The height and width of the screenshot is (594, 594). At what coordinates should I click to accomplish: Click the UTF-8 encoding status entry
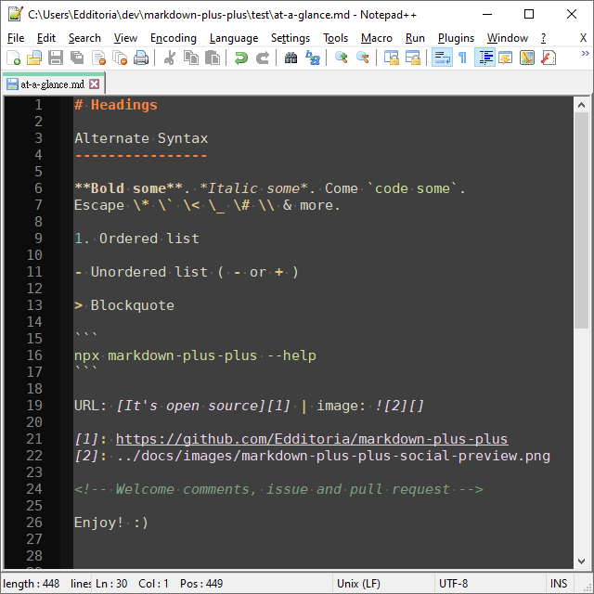tap(453, 584)
